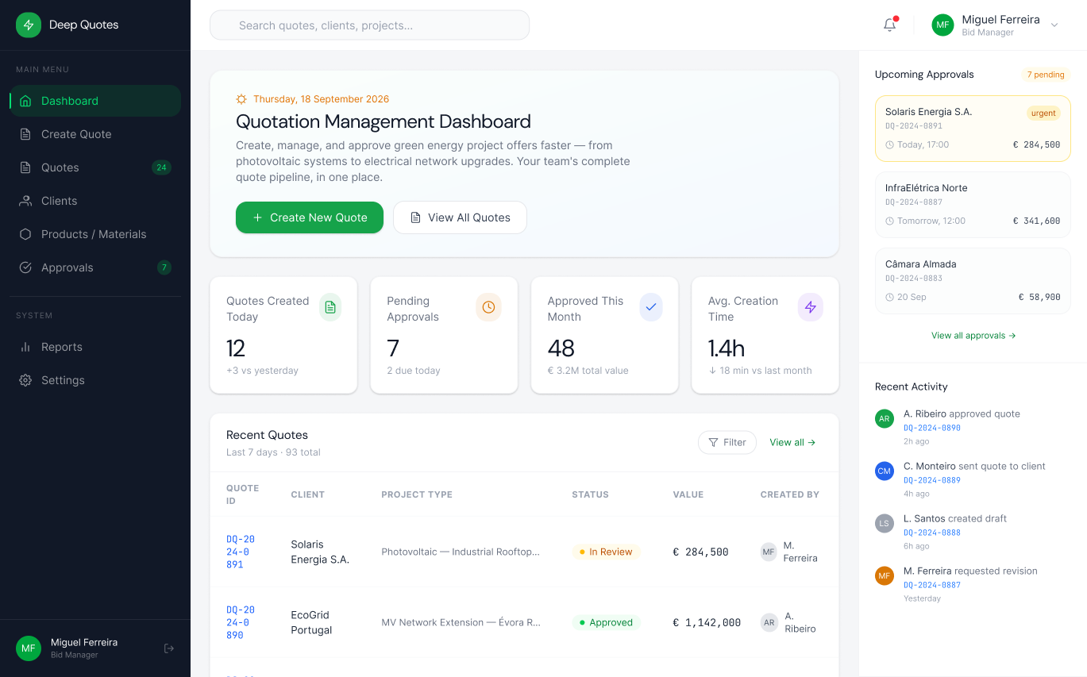Select Clients in the main menu
1087x677 pixels.
[x=95, y=201]
